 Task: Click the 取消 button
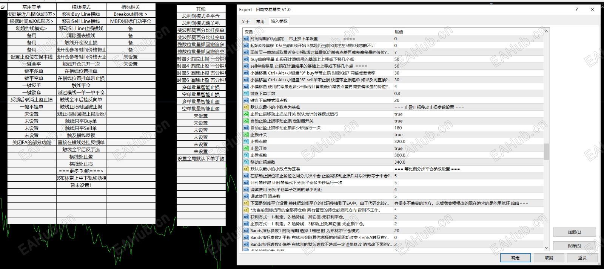549,258
